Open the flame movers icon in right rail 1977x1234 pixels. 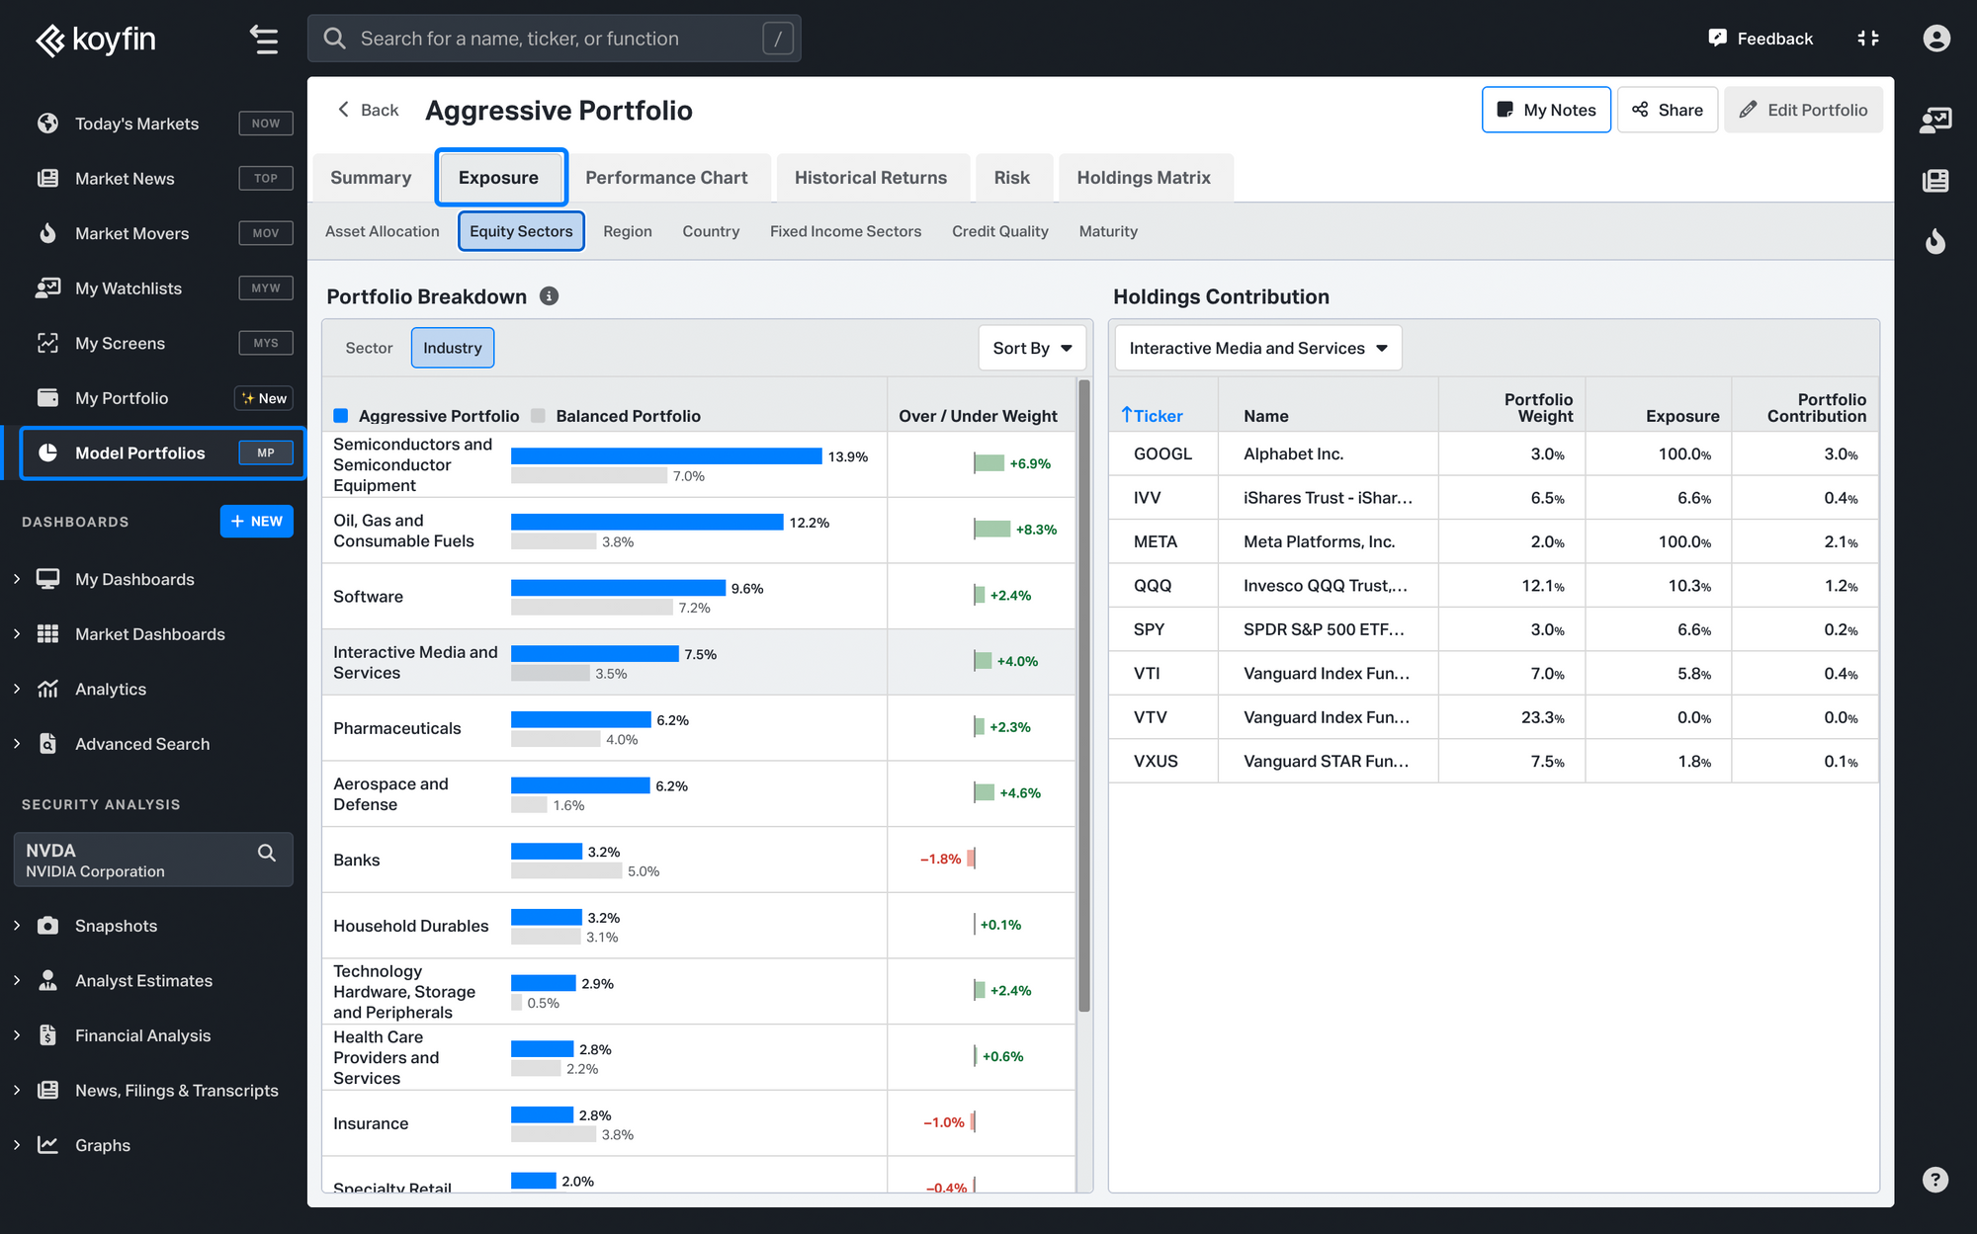(x=1934, y=241)
